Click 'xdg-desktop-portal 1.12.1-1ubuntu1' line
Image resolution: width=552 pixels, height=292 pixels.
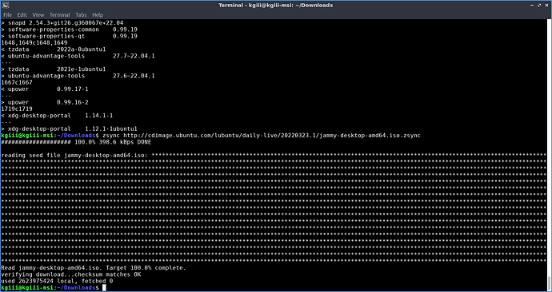tap(69, 128)
